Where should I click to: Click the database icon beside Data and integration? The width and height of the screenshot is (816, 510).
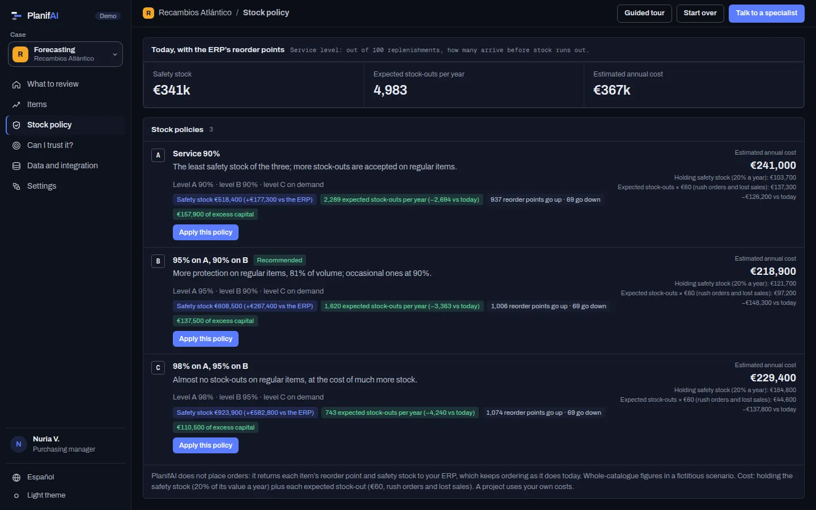[16, 166]
